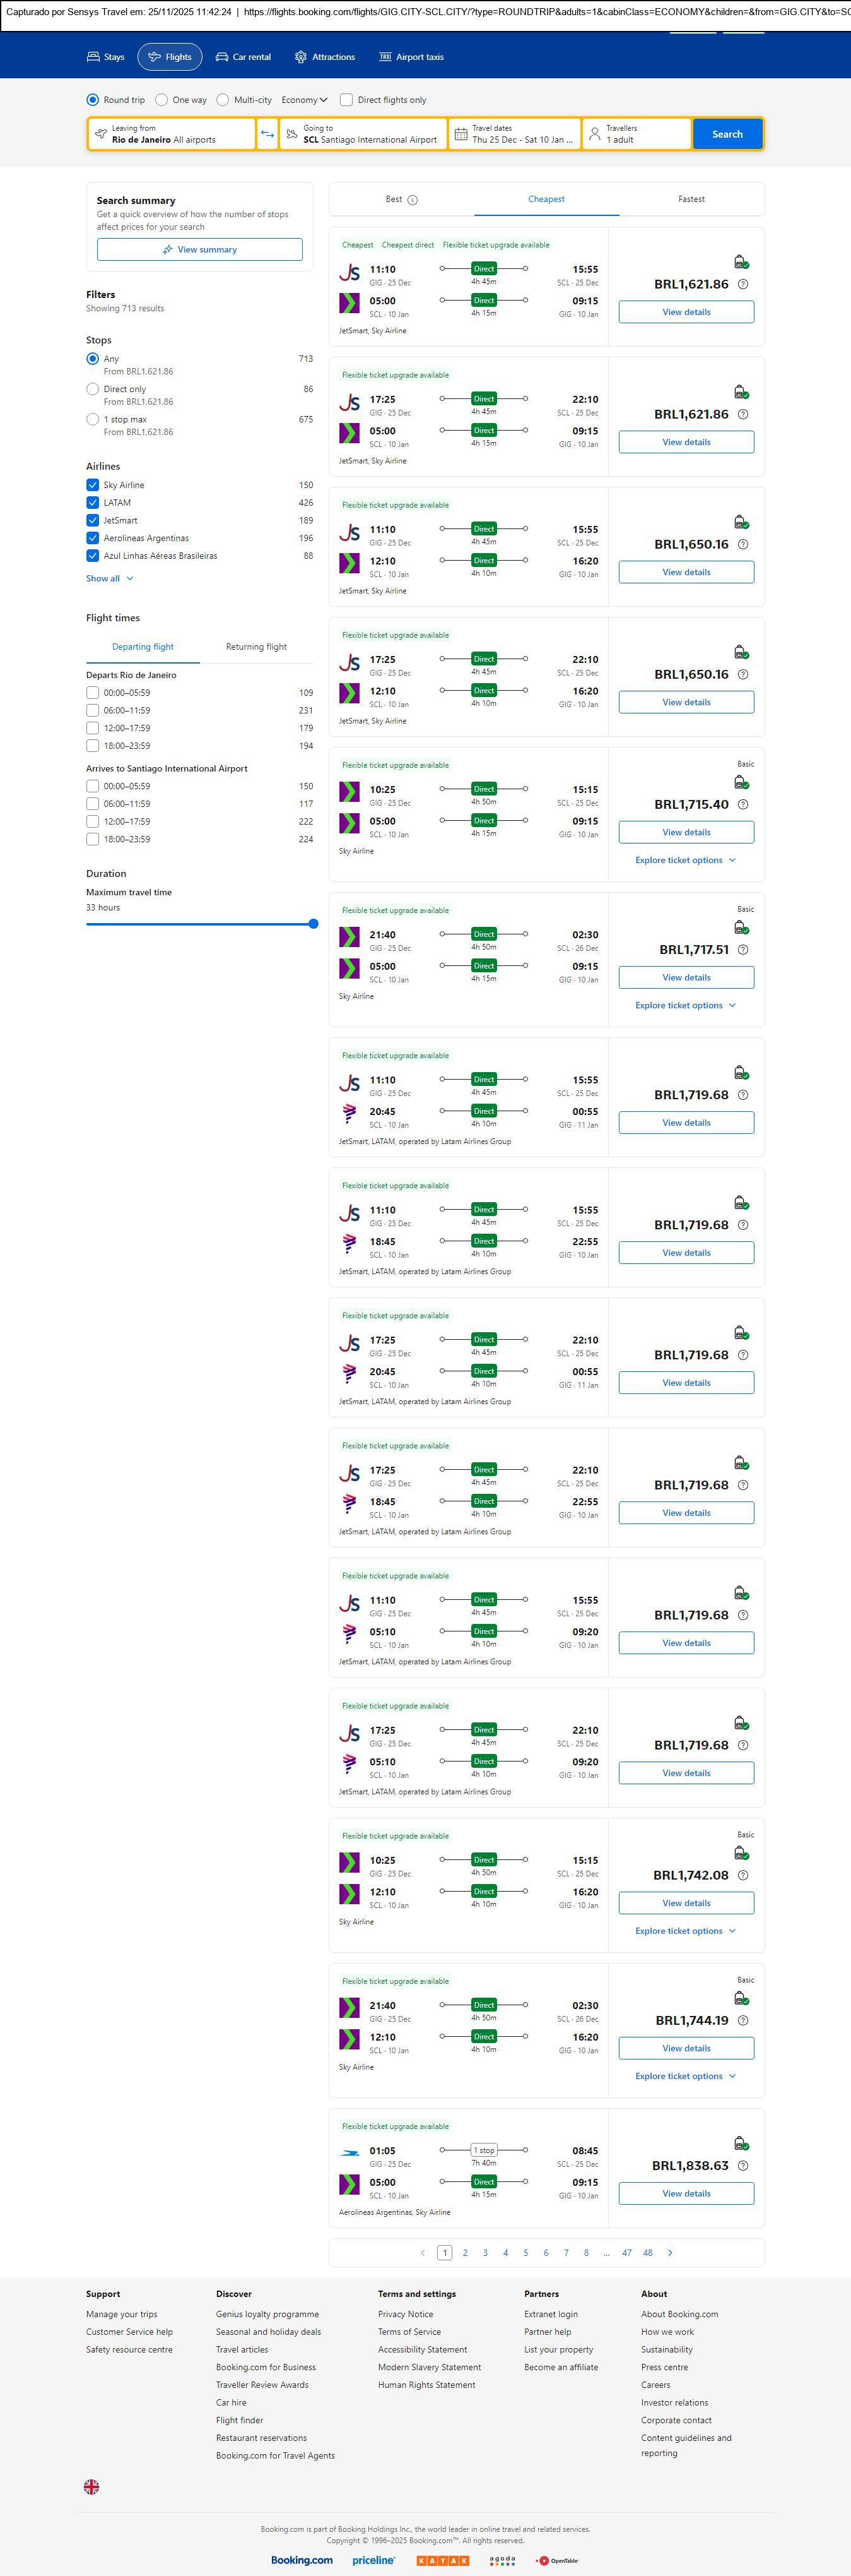Click the swap origin and destination arrows icon
This screenshot has height=2576, width=851.
click(x=267, y=134)
